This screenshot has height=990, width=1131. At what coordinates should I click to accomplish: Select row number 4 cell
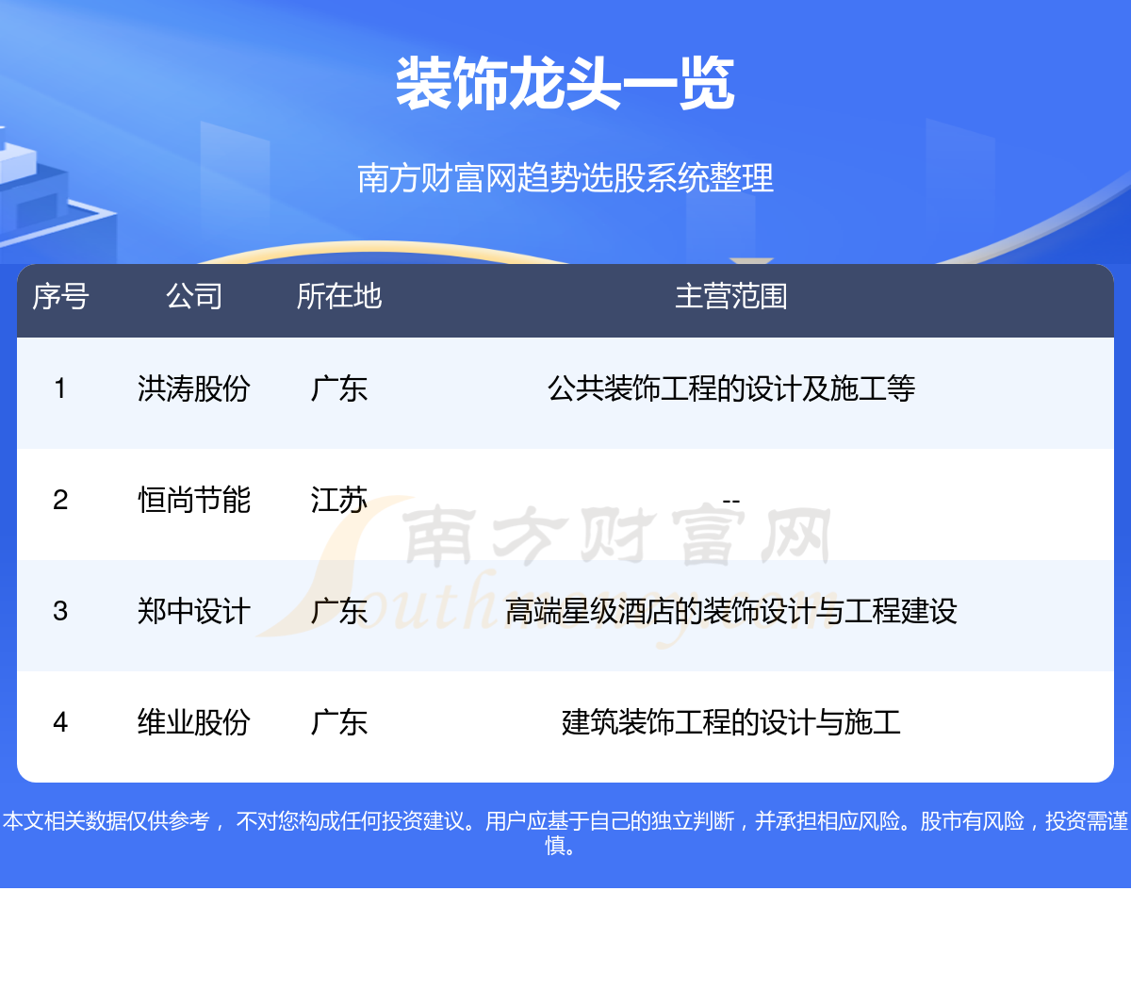60,722
